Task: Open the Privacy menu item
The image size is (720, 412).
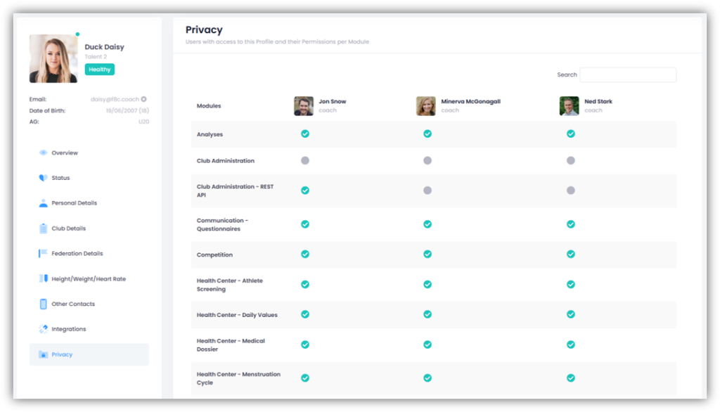Action: (x=62, y=354)
